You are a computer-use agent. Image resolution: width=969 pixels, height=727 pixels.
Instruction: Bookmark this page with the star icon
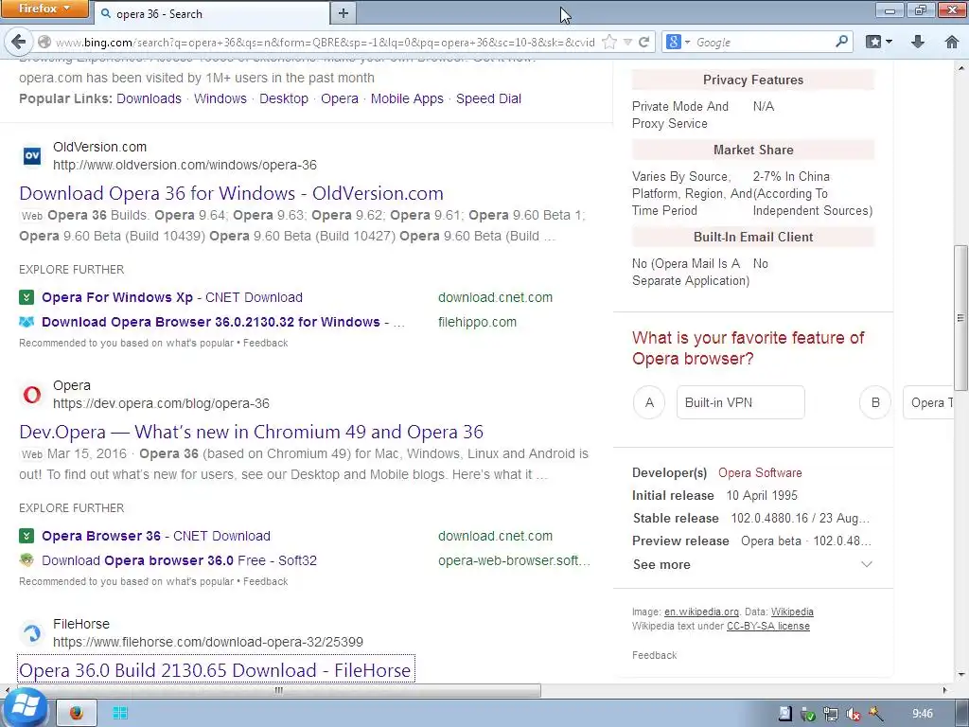click(x=609, y=42)
